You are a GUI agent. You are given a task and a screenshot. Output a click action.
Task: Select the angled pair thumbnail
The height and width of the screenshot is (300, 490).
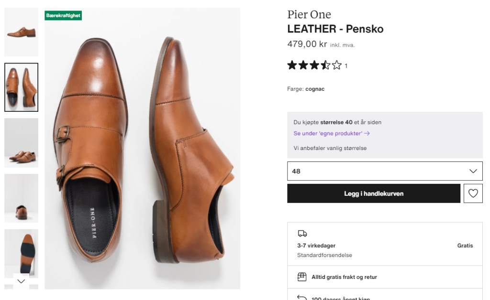21,143
